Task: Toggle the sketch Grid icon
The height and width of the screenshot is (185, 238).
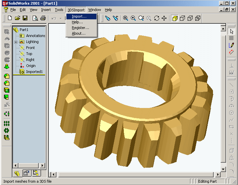Action: 231,38
